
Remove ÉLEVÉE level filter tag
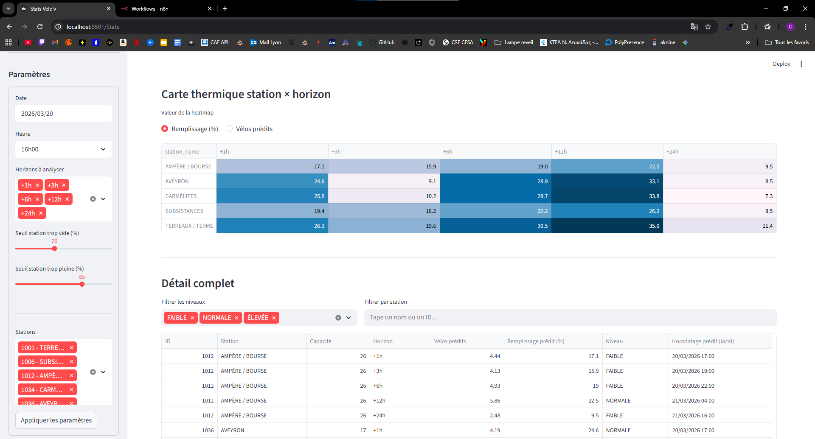coord(274,318)
